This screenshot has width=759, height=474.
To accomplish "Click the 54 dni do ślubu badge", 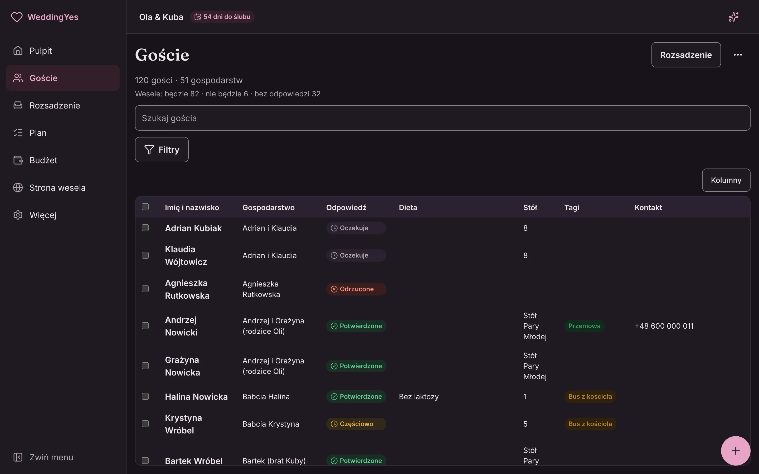I will point(222,17).
